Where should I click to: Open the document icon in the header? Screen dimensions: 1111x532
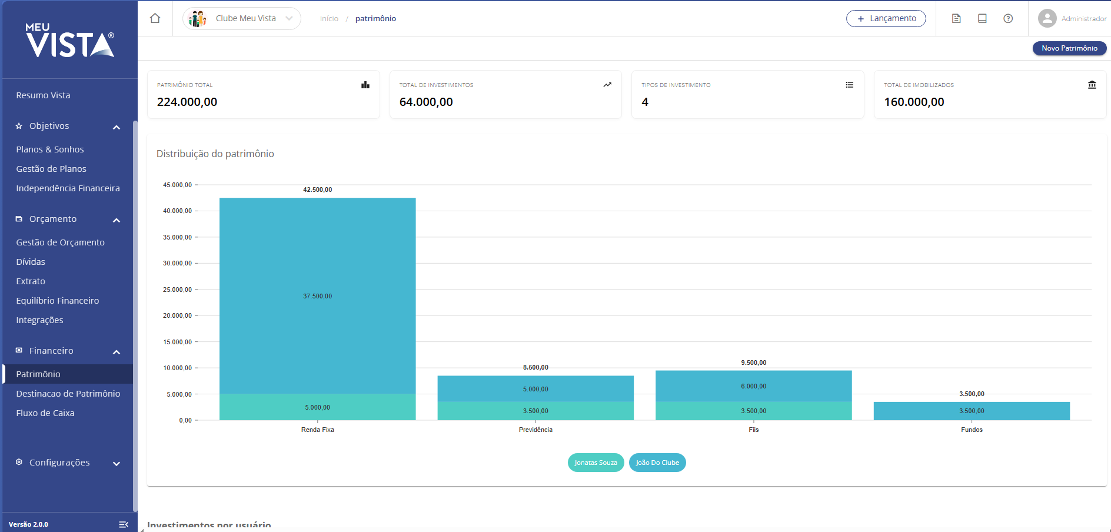point(956,19)
